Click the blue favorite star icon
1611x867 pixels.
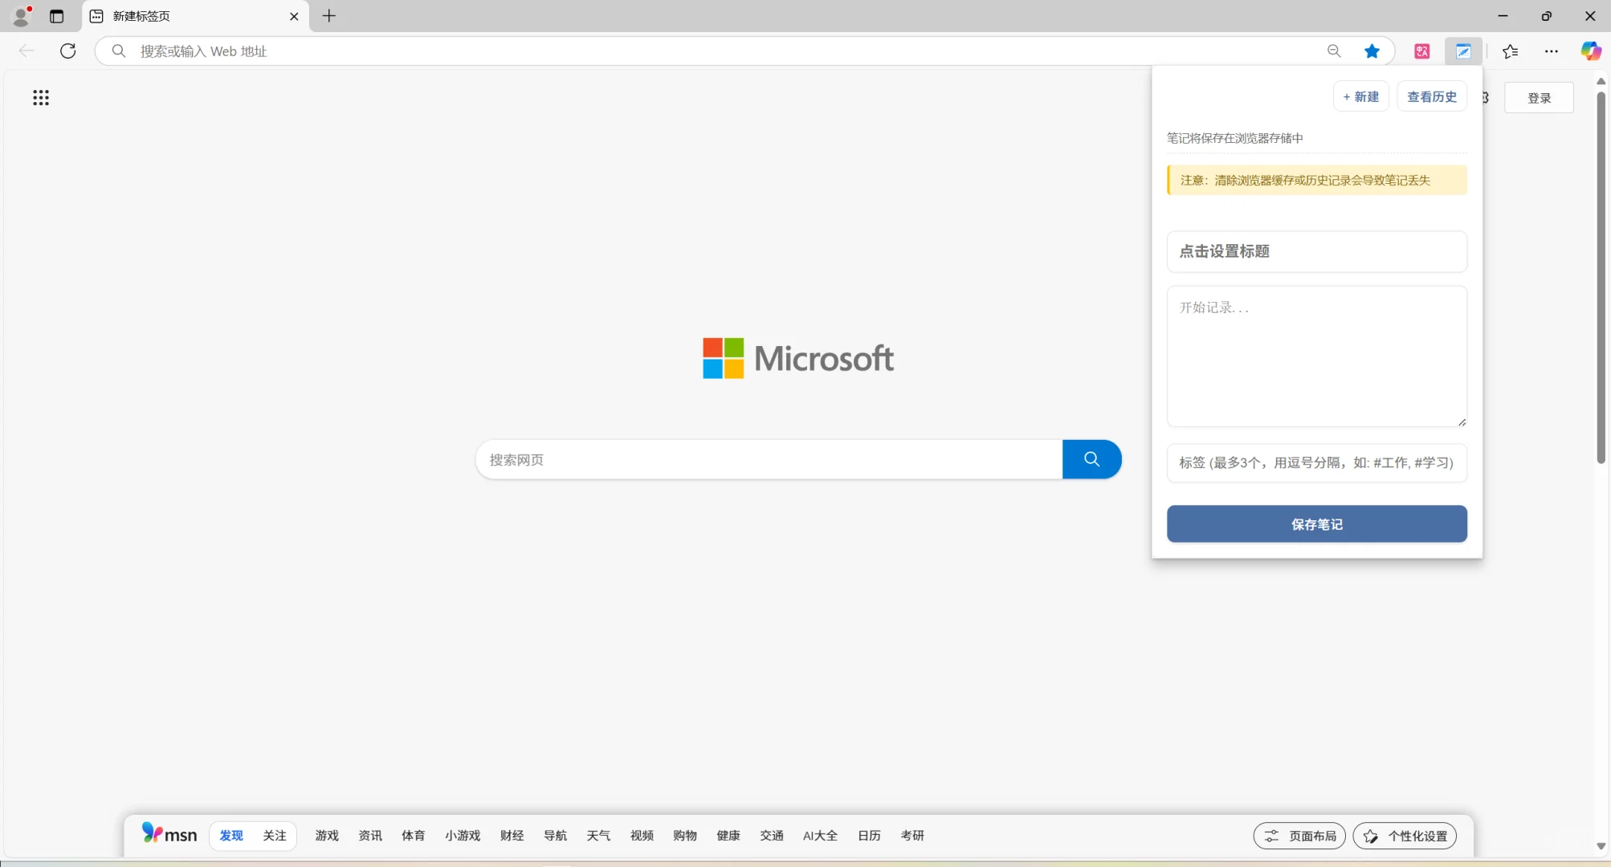tap(1372, 51)
